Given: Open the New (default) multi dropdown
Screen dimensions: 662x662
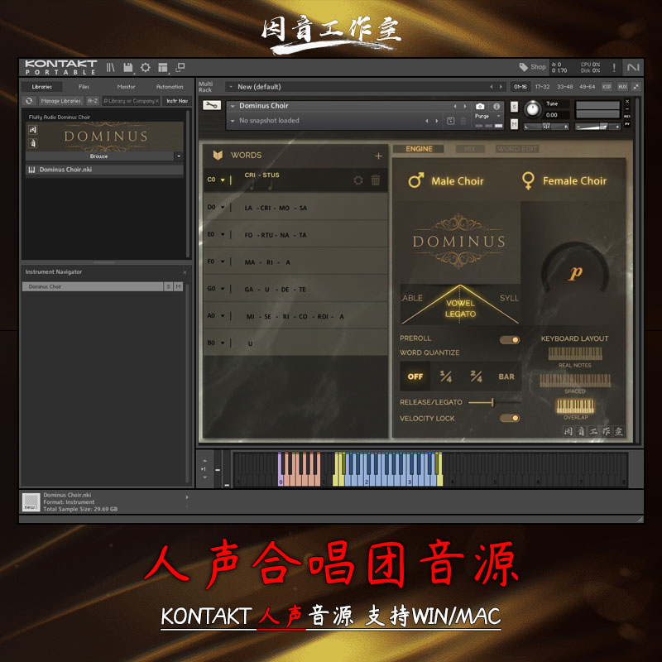Looking at the screenshot, I should pos(231,87).
